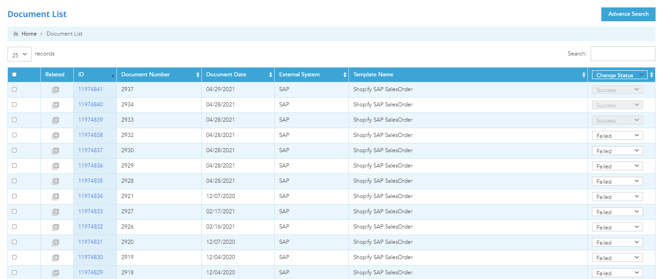The height and width of the screenshot is (279, 663).
Task: Click the Advance Search button
Action: click(x=628, y=14)
